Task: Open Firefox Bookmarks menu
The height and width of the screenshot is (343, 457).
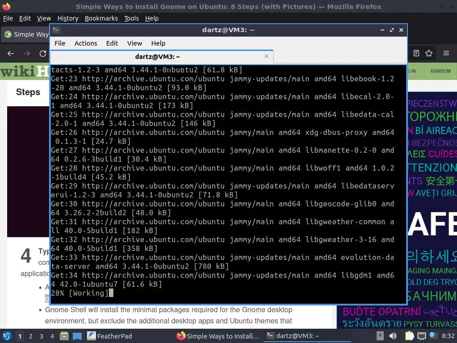Action: coord(101,18)
